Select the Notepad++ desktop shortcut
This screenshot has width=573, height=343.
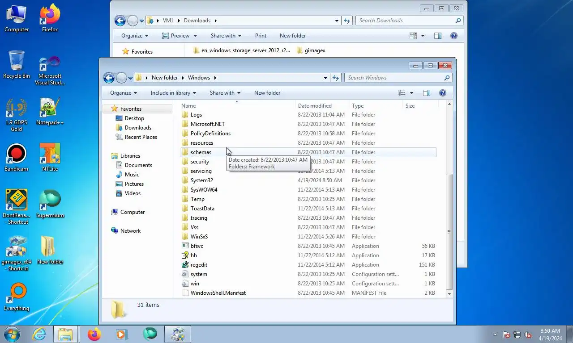(x=50, y=112)
